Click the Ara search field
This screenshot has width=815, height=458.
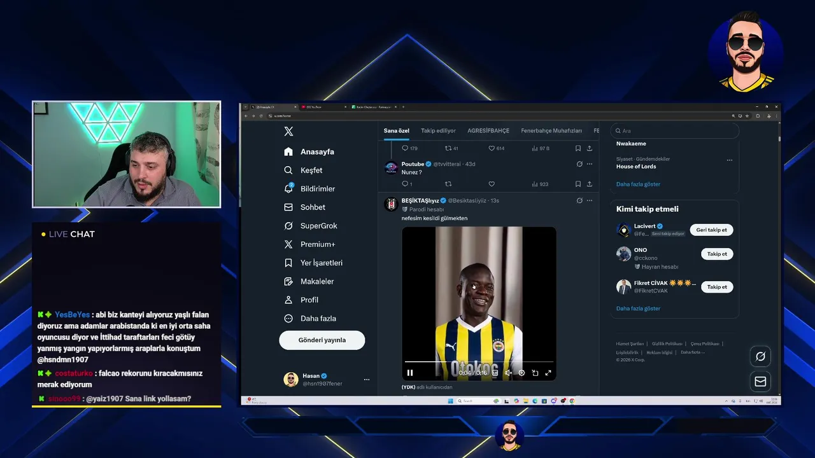coord(675,131)
